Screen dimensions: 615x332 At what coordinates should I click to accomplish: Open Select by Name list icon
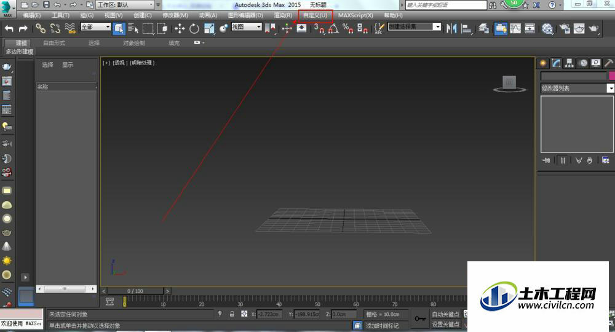(x=133, y=28)
